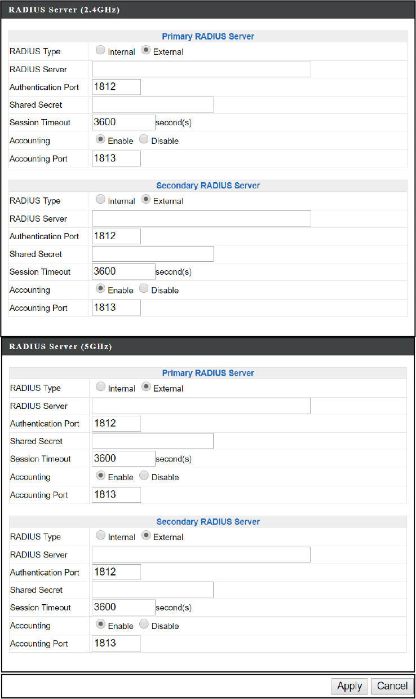Select External RADIUS type for 2.4GHz primary server
This screenshot has width=416, height=699.
tap(145, 51)
